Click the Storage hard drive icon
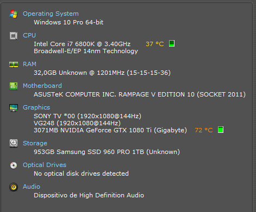The width and height of the screenshot is (256, 212). [14, 143]
